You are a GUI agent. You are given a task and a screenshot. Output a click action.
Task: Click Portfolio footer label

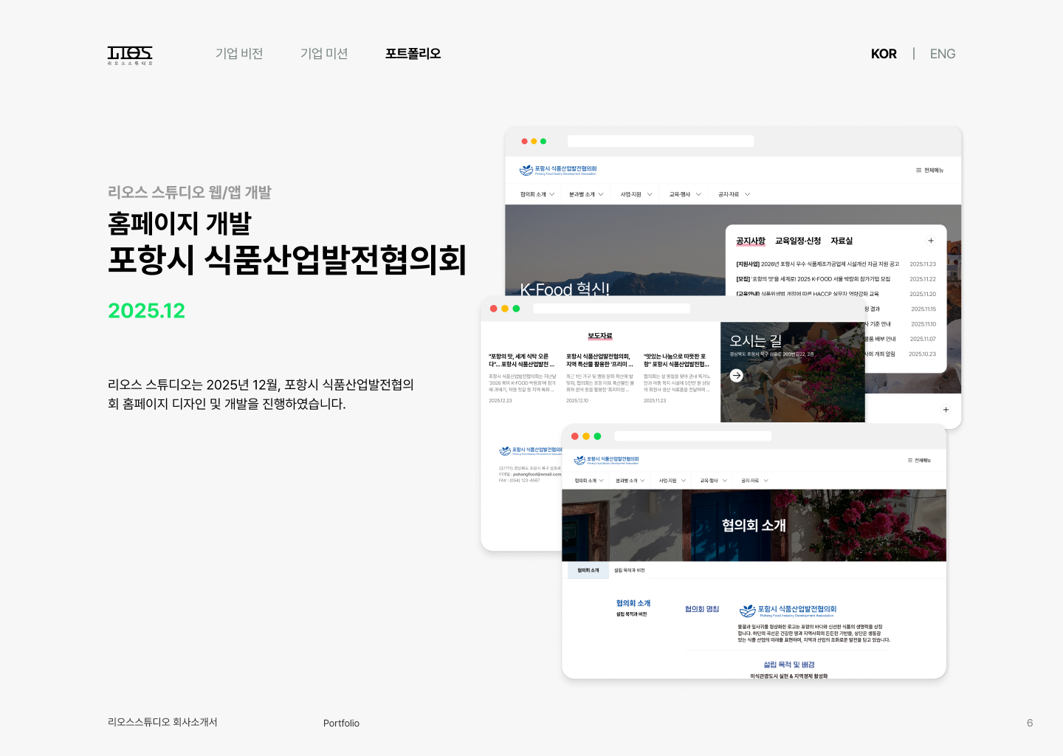(341, 724)
